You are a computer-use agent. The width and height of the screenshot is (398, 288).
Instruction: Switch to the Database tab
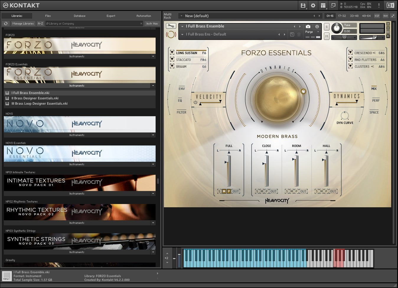[80, 16]
